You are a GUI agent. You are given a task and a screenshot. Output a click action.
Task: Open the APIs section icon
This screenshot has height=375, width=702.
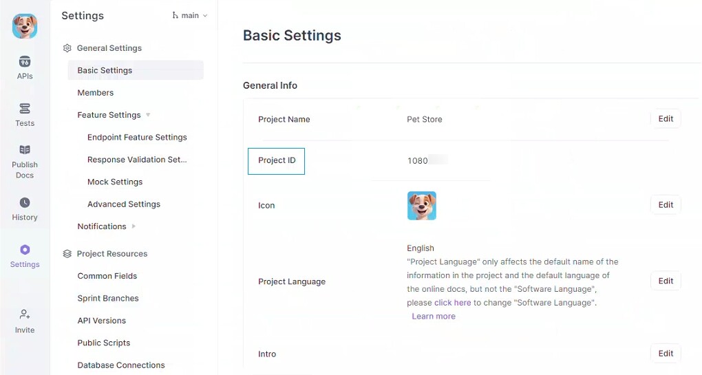[x=25, y=62]
